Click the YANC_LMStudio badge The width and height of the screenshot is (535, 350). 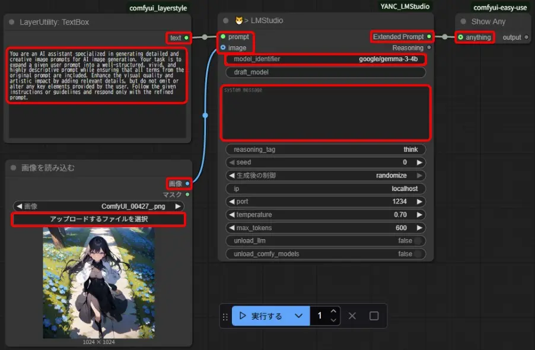[405, 7]
